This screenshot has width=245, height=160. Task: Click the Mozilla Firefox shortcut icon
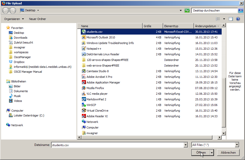pos(84,88)
